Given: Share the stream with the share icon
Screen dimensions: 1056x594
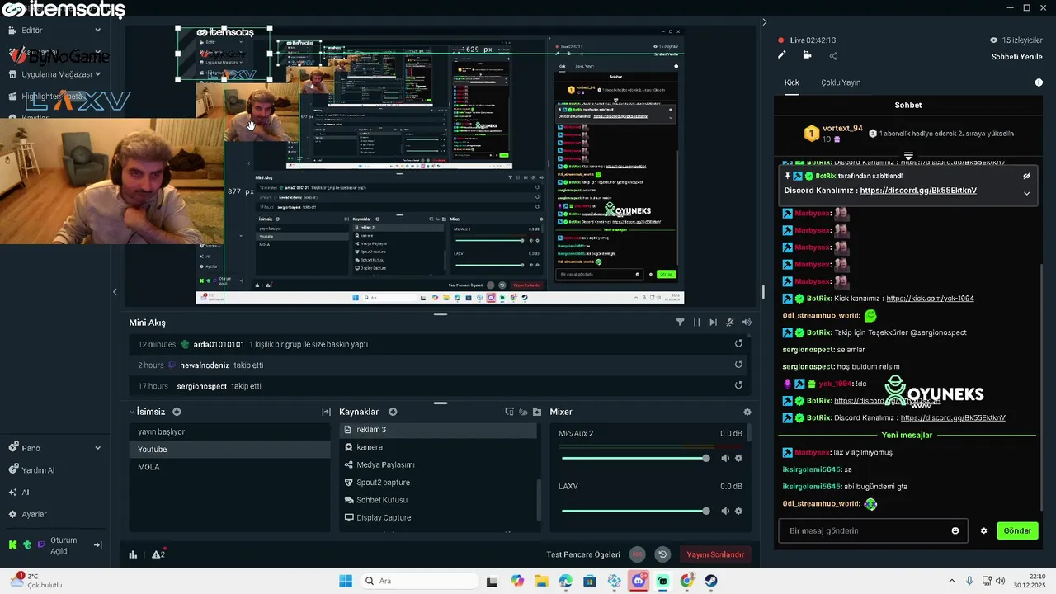Looking at the screenshot, I should click(x=832, y=56).
